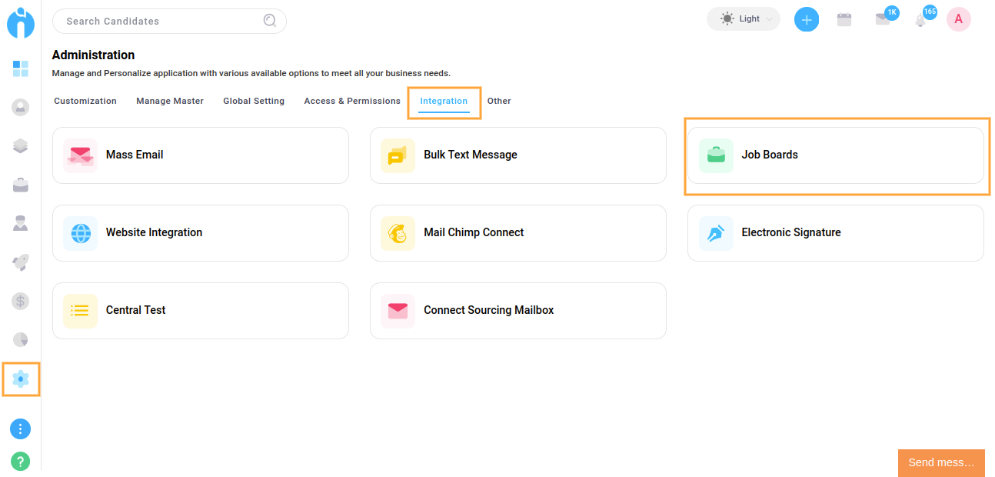This screenshot has height=477, width=995.
Task: Click the Send message button
Action: point(941,462)
